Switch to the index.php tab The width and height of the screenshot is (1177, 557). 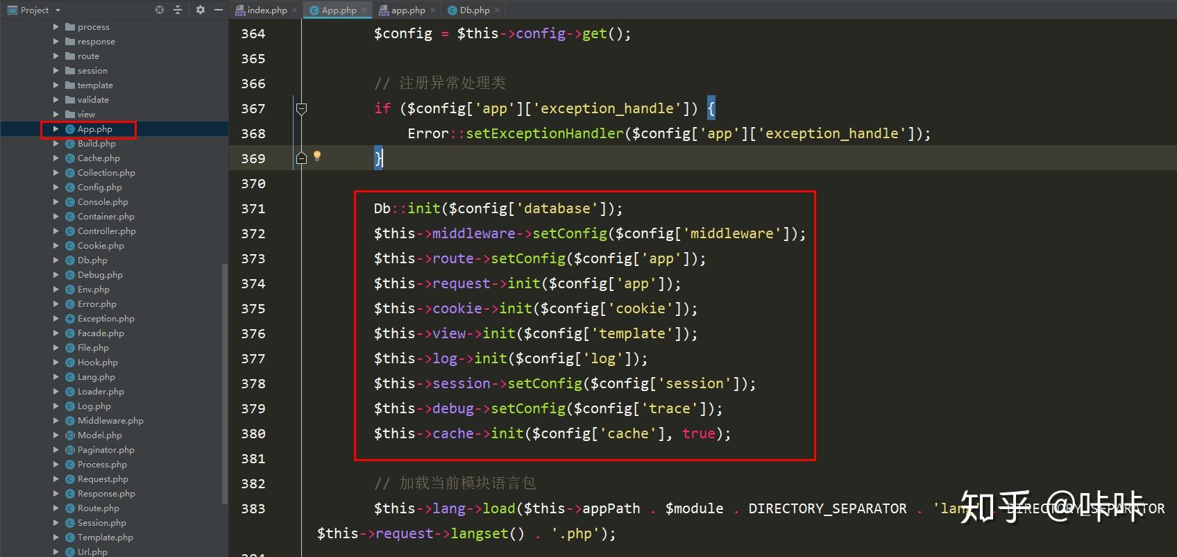pos(266,10)
